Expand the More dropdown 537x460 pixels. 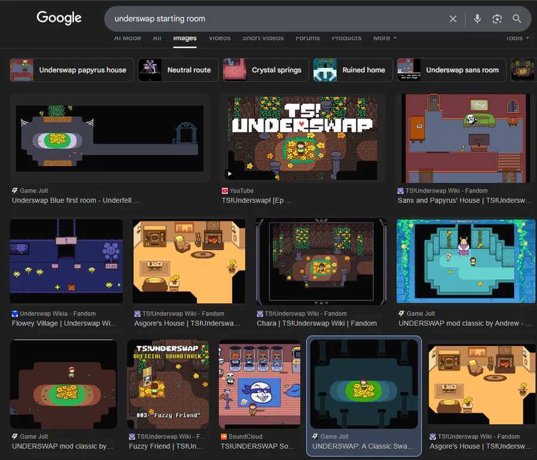click(385, 38)
